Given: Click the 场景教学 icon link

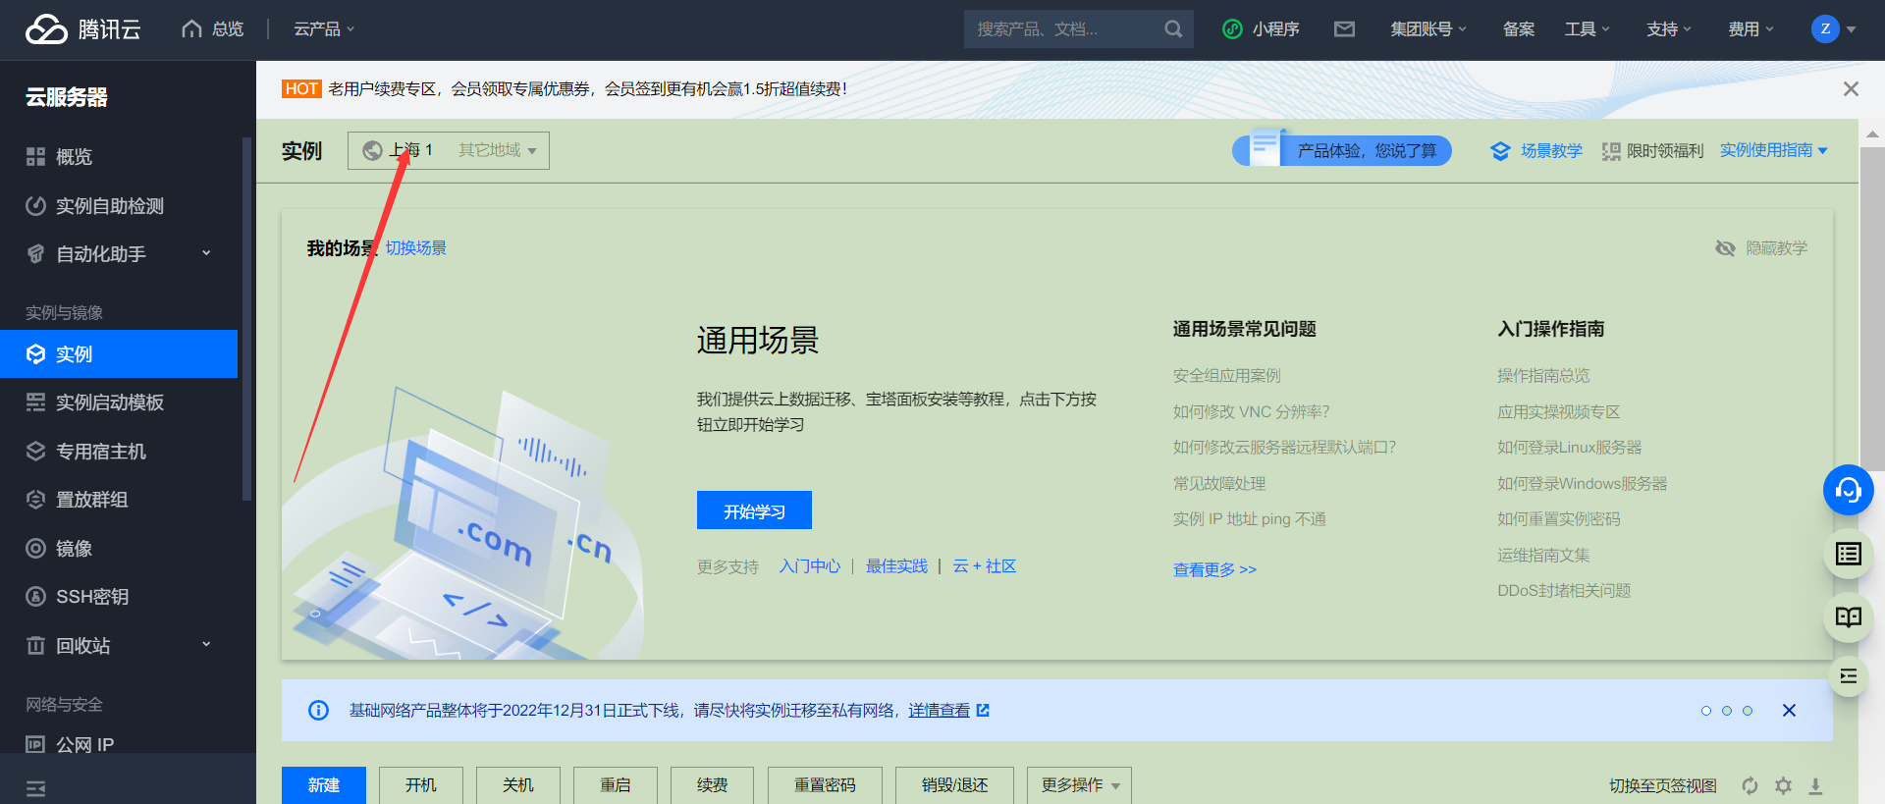Looking at the screenshot, I should point(1536,151).
